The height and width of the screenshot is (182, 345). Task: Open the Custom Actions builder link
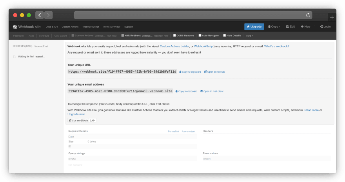click(174, 46)
